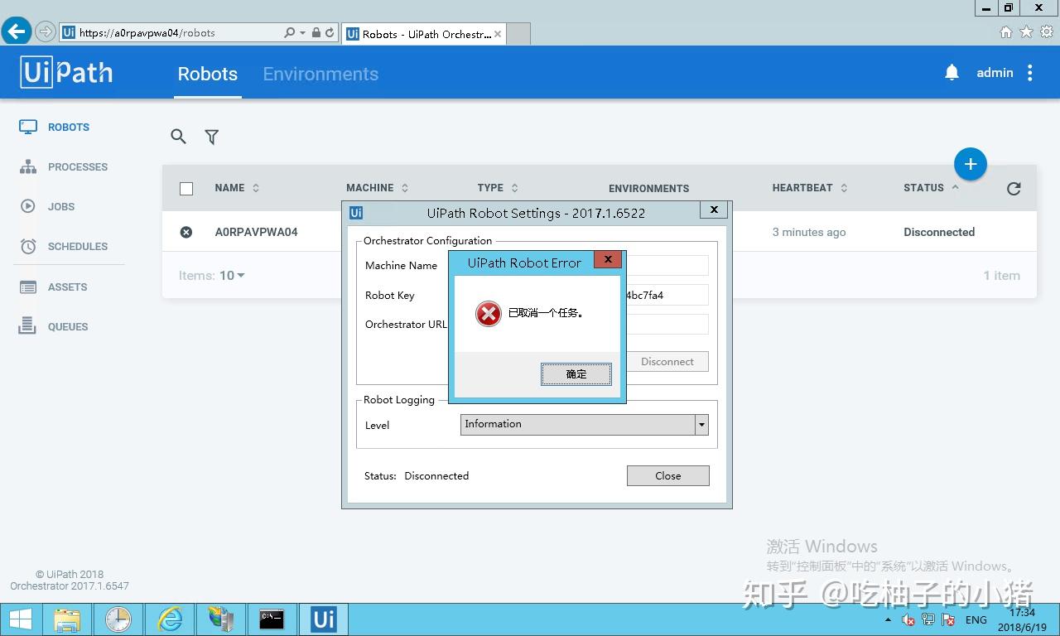Open the SCHEDULES section in the sidebar
Viewport: 1060px width, 636px height.
(x=78, y=246)
